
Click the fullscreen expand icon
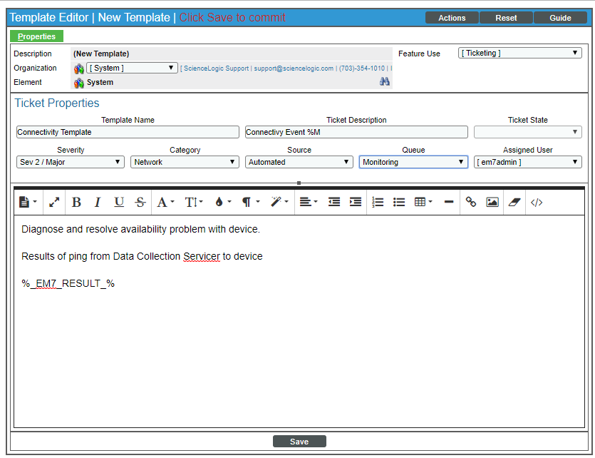(54, 203)
